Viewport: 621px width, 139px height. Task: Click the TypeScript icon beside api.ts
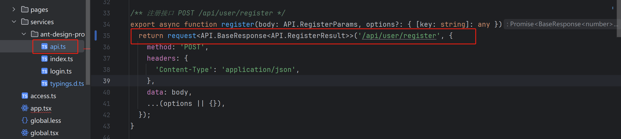coord(44,47)
